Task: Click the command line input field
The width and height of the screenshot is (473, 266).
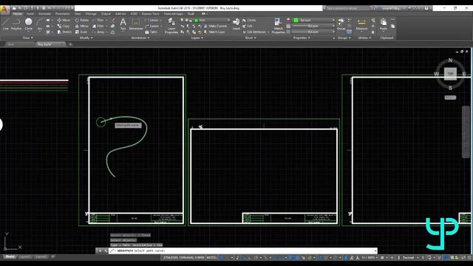Action: [x=243, y=250]
